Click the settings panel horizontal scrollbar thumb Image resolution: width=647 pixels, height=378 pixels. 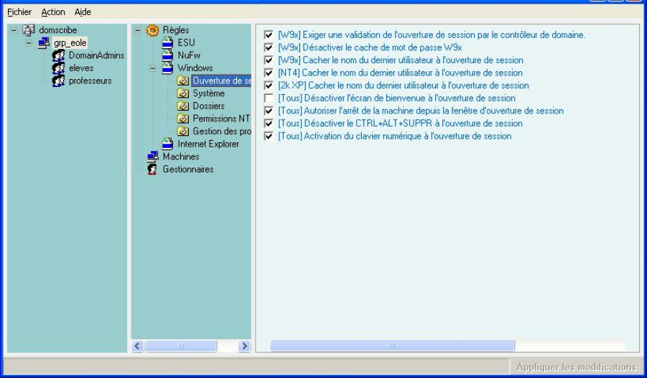click(392, 346)
